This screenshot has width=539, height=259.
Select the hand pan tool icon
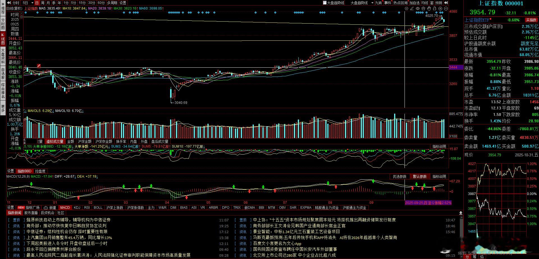pyautogui.click(x=429, y=9)
